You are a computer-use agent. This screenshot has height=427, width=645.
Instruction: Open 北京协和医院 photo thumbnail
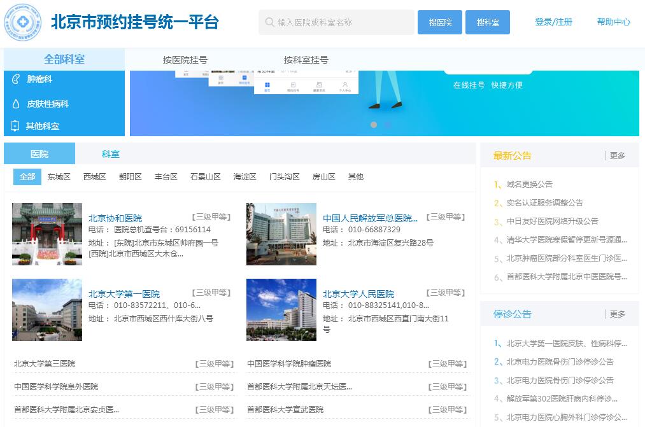47,234
